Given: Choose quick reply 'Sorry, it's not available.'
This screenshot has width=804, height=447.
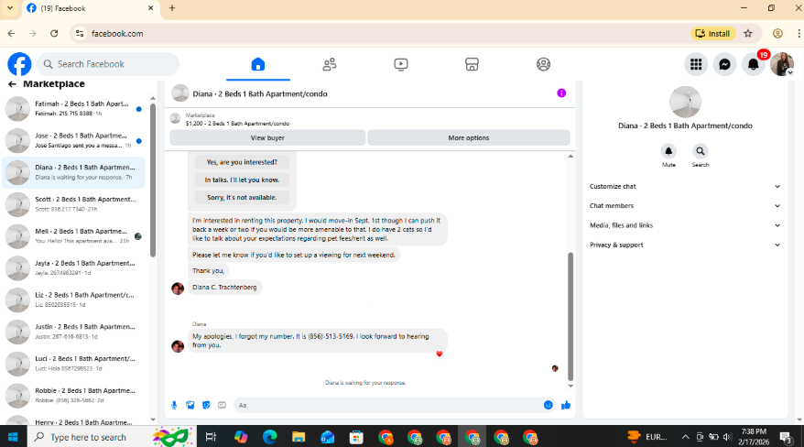Looking at the screenshot, I should click(x=242, y=197).
